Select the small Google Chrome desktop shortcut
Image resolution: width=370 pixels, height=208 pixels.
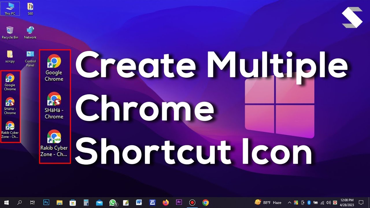[x=10, y=82]
